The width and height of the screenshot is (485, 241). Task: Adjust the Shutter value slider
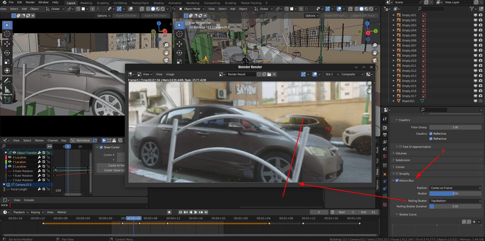point(455,194)
